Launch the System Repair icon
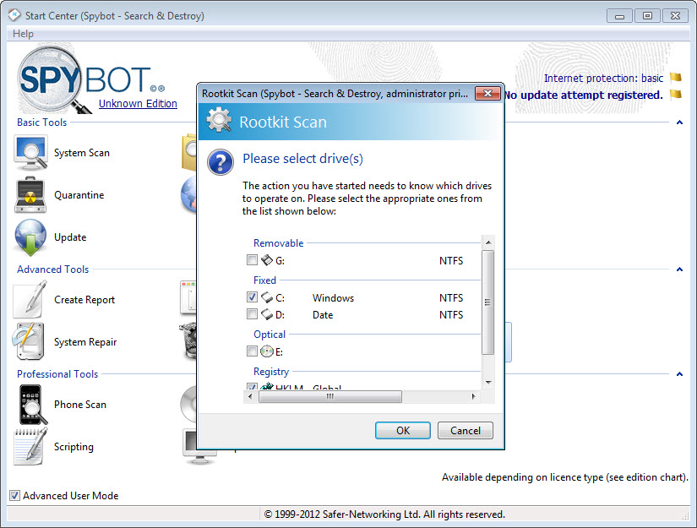Viewport: 697px width, 528px height. pos(29,341)
